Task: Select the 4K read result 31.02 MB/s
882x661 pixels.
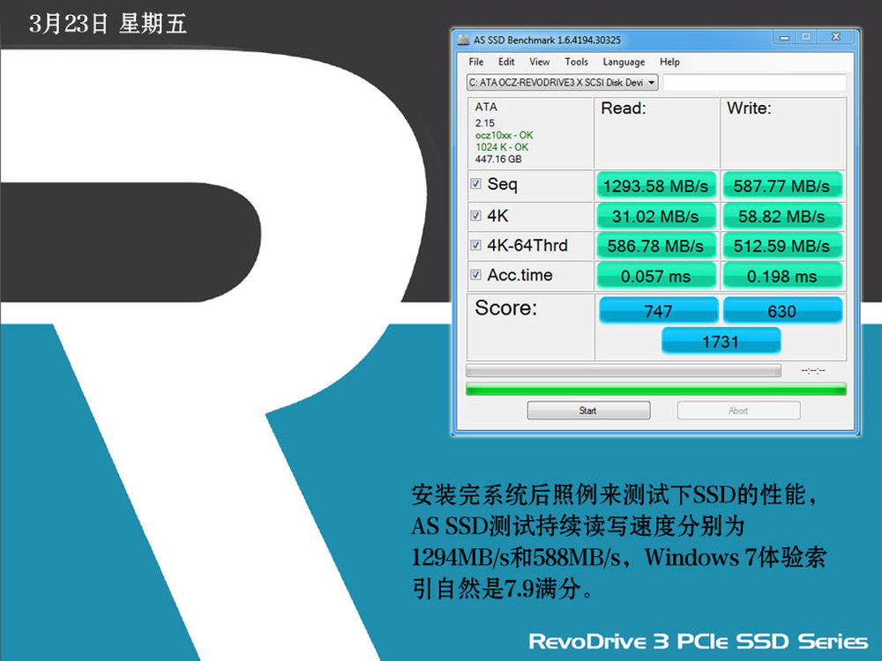Action: coord(656,217)
